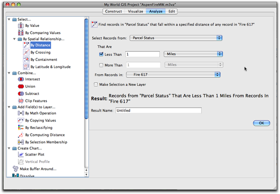Check Make Selection a New Layer
This screenshot has height=194, width=280.
click(96, 84)
